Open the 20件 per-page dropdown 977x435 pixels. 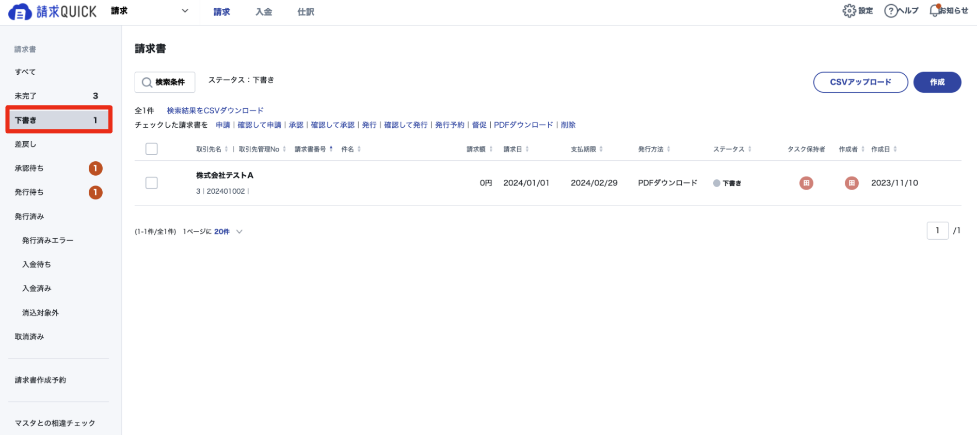(228, 231)
